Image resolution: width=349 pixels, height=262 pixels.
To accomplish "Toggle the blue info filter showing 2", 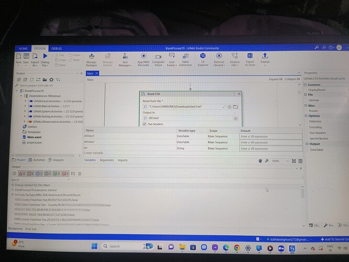I will [x=39, y=173].
